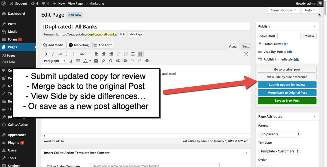Toggle underline formatting in the editor
The height and width of the screenshot is (167, 327).
71,61
